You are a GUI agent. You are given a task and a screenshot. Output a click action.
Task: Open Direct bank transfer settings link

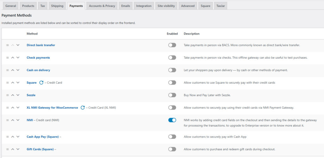pyautogui.click(x=41, y=45)
